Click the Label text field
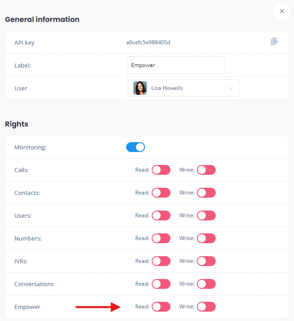Screen dimensions: 294x321 pyautogui.click(x=175, y=65)
